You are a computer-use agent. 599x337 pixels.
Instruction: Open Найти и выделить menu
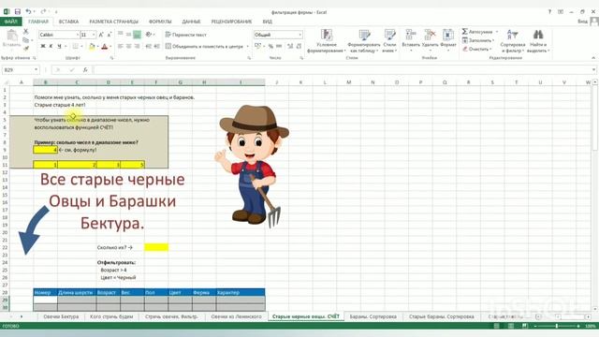coord(538,40)
